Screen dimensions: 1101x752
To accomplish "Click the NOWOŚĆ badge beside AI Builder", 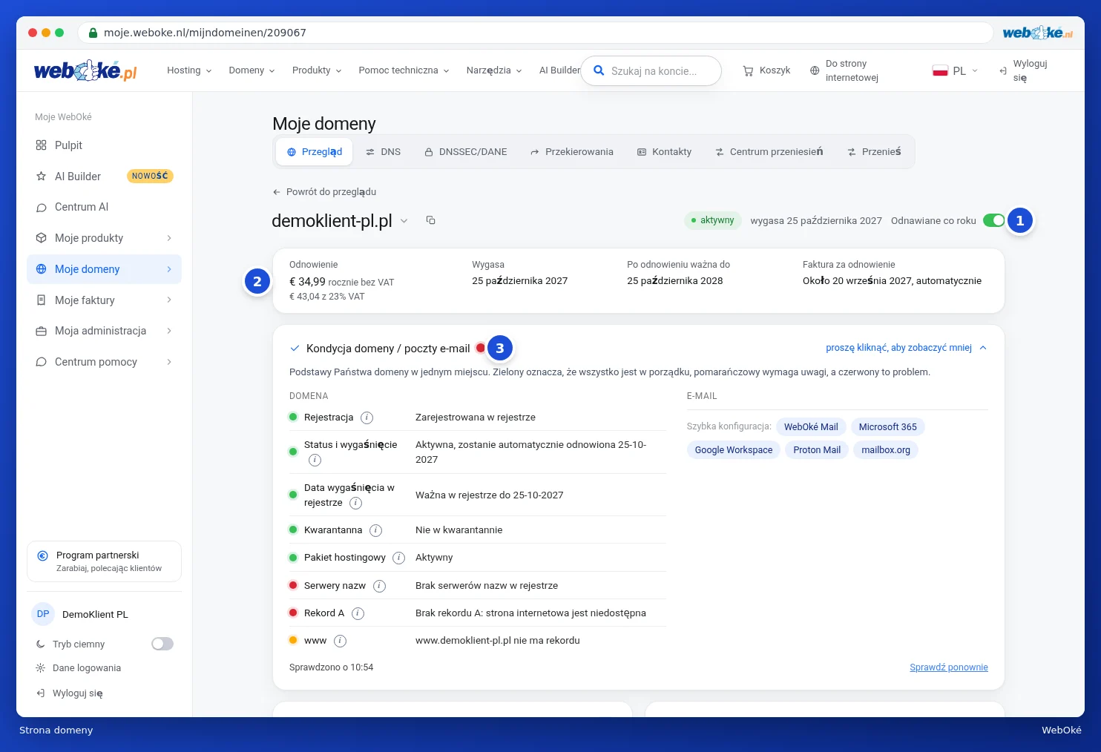I will (x=150, y=177).
